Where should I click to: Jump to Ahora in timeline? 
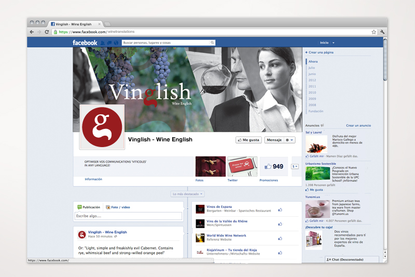(x=313, y=61)
